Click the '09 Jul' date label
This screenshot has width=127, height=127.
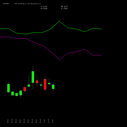coord(36,121)
